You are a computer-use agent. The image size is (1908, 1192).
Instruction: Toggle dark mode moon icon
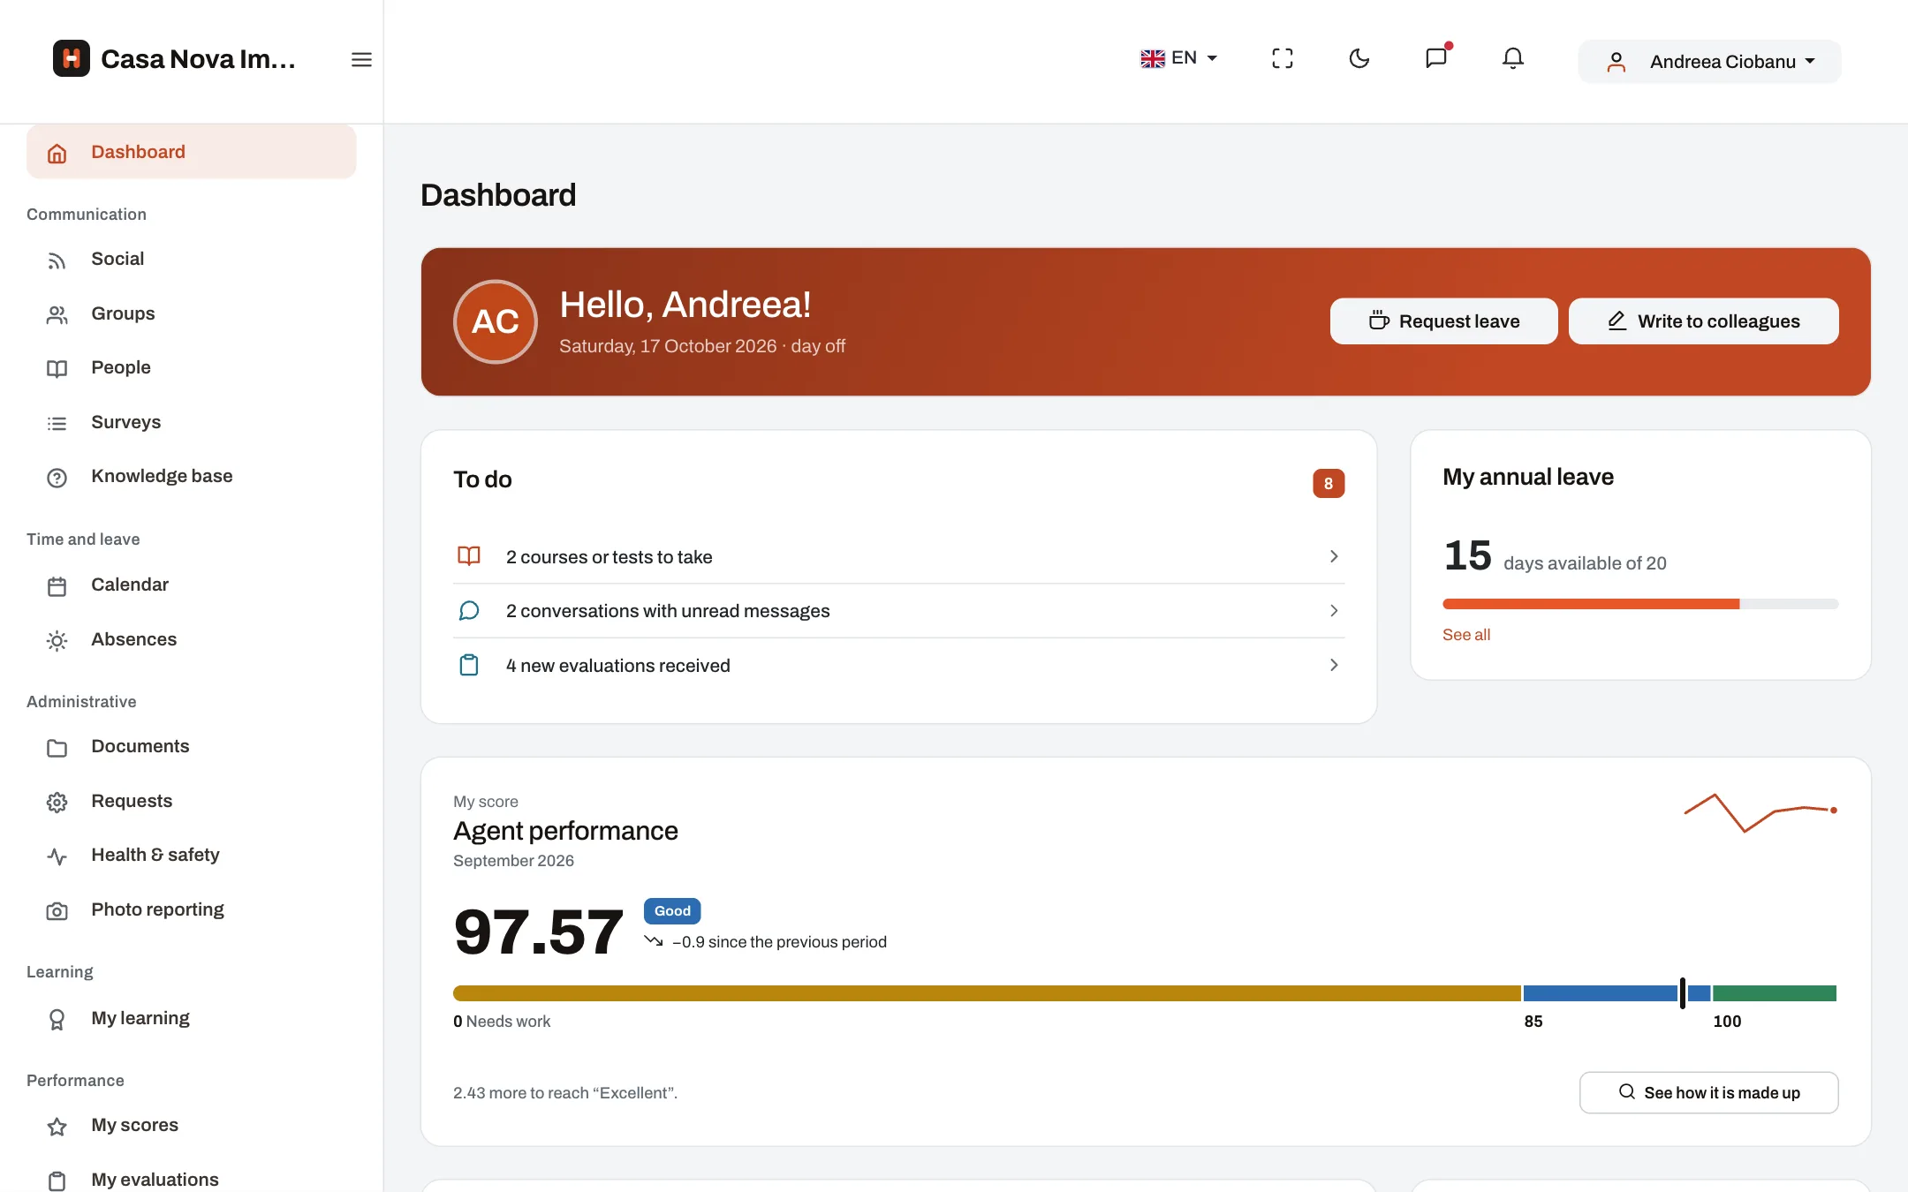1359,58
